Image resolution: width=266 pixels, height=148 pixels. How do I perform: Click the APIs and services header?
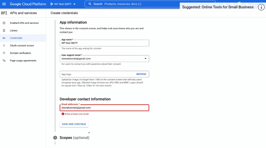coord(23,13)
